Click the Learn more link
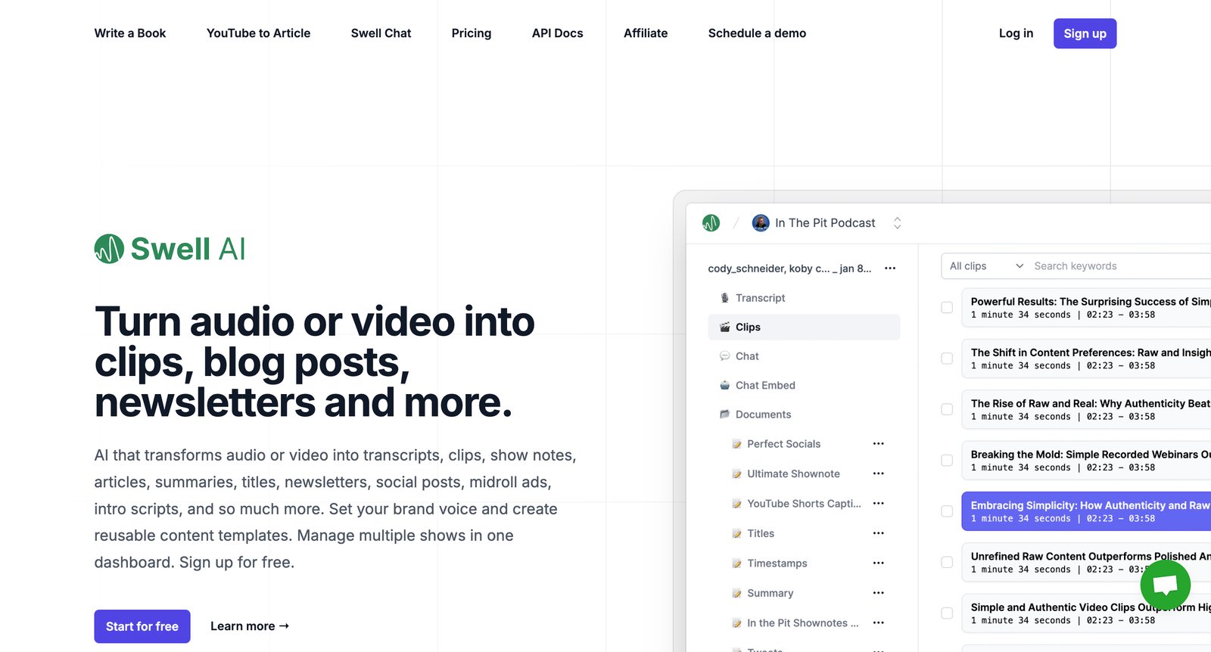This screenshot has height=652, width=1211. pos(250,626)
